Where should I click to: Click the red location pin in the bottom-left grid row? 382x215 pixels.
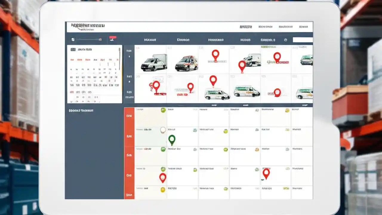point(163,177)
